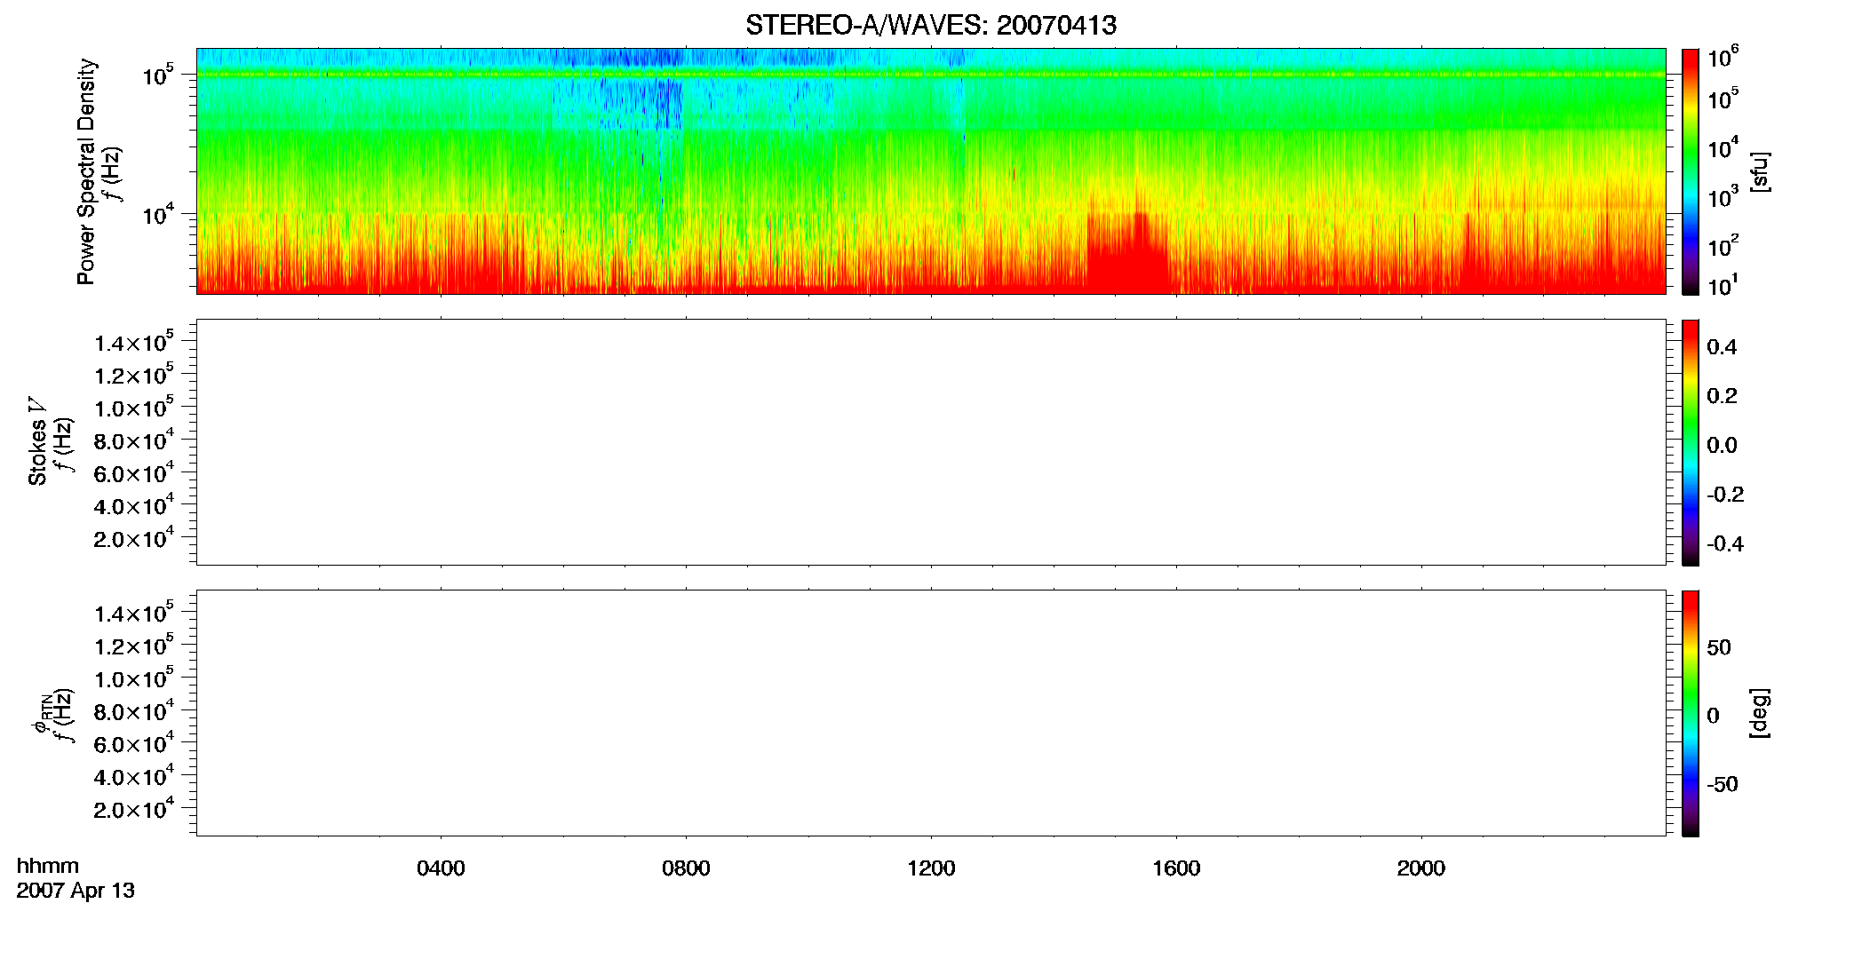Screen dimensions: 1862x959
Task: Click the [sfu] unit label
Action: 1759,171
